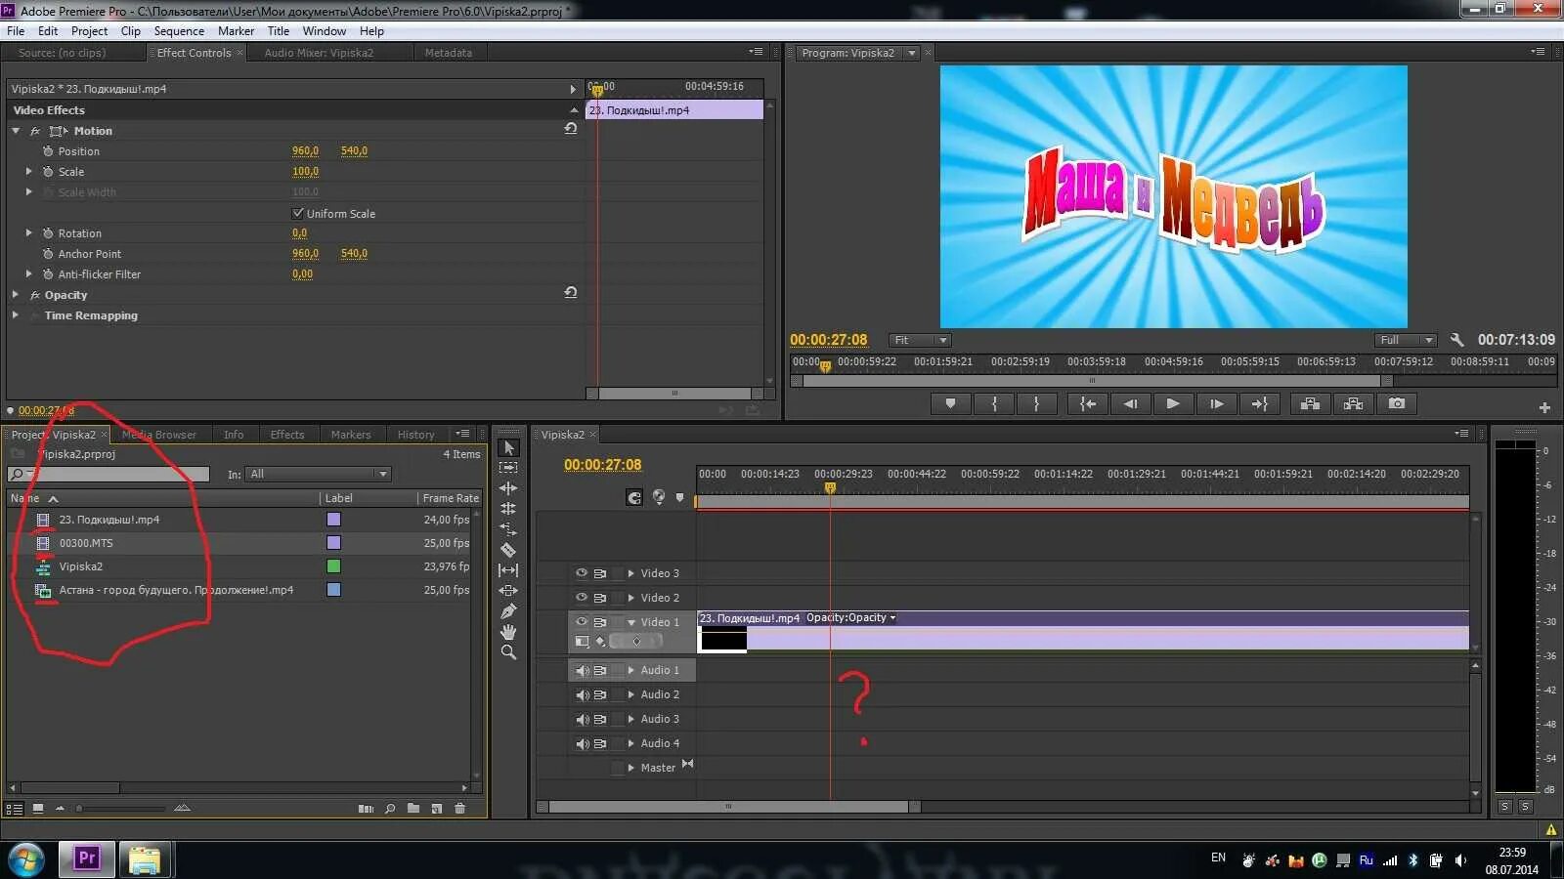This screenshot has height=879, width=1564.
Task: Click Add Marker in Program monitor
Action: 950,403
